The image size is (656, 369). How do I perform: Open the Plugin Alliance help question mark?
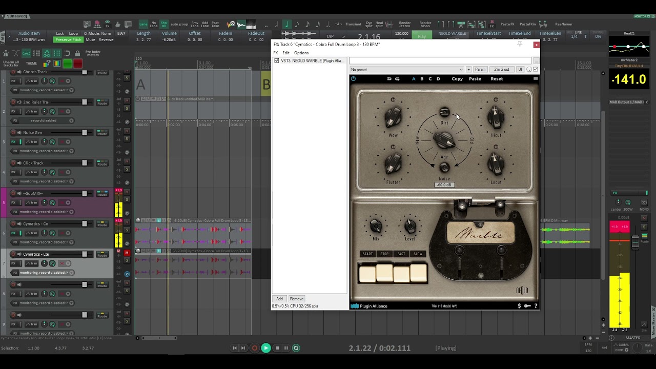coord(536,306)
